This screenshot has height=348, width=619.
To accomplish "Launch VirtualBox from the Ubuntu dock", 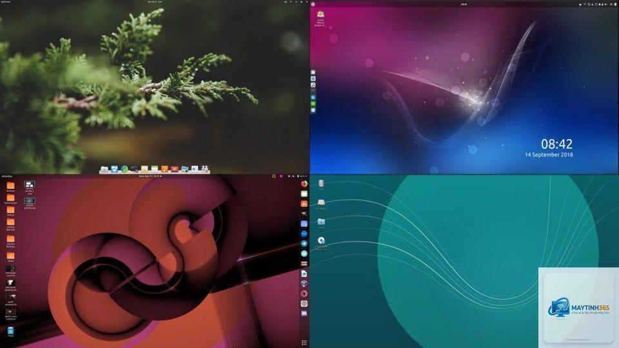I will [x=304, y=284].
